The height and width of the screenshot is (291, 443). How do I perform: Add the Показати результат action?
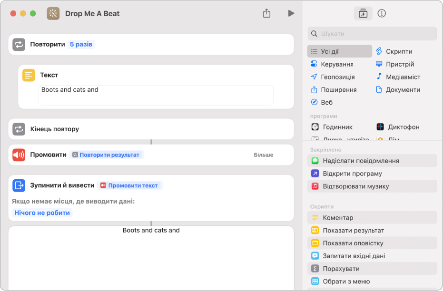click(x=372, y=230)
